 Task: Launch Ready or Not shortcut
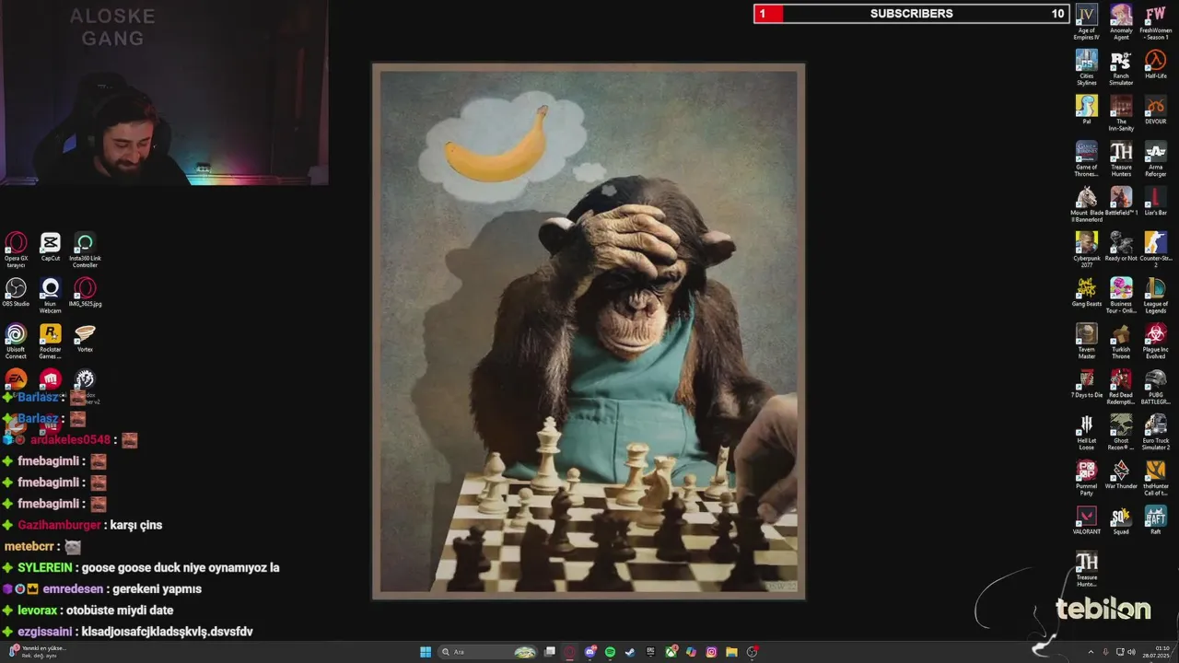tap(1121, 246)
